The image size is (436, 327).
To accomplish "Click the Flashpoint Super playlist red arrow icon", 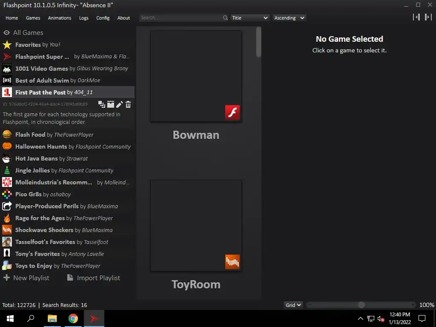I will click(7, 57).
